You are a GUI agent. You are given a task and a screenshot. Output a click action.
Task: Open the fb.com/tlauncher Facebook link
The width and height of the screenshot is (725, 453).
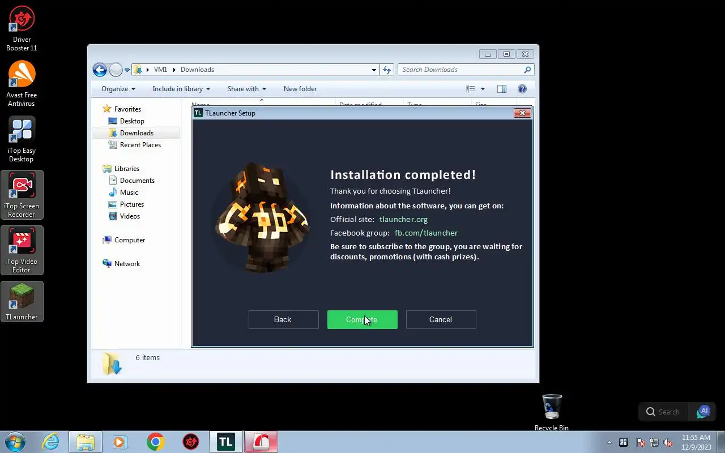(x=426, y=233)
